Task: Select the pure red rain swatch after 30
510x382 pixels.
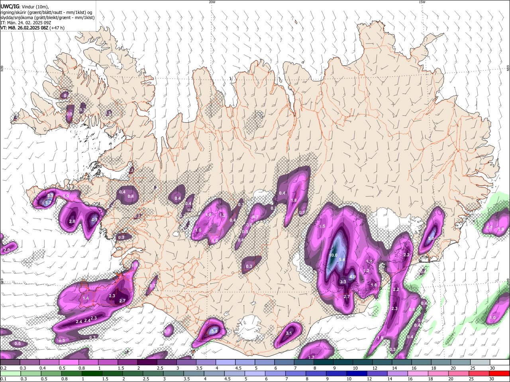Action: pos(500,373)
